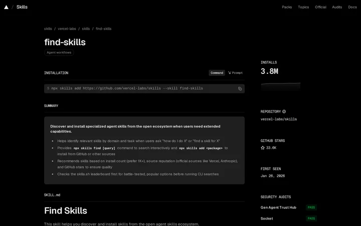The width and height of the screenshot is (361, 226).
Task: Go to the 'skills' breadcrumb after vercel-labs
Action: [86, 29]
